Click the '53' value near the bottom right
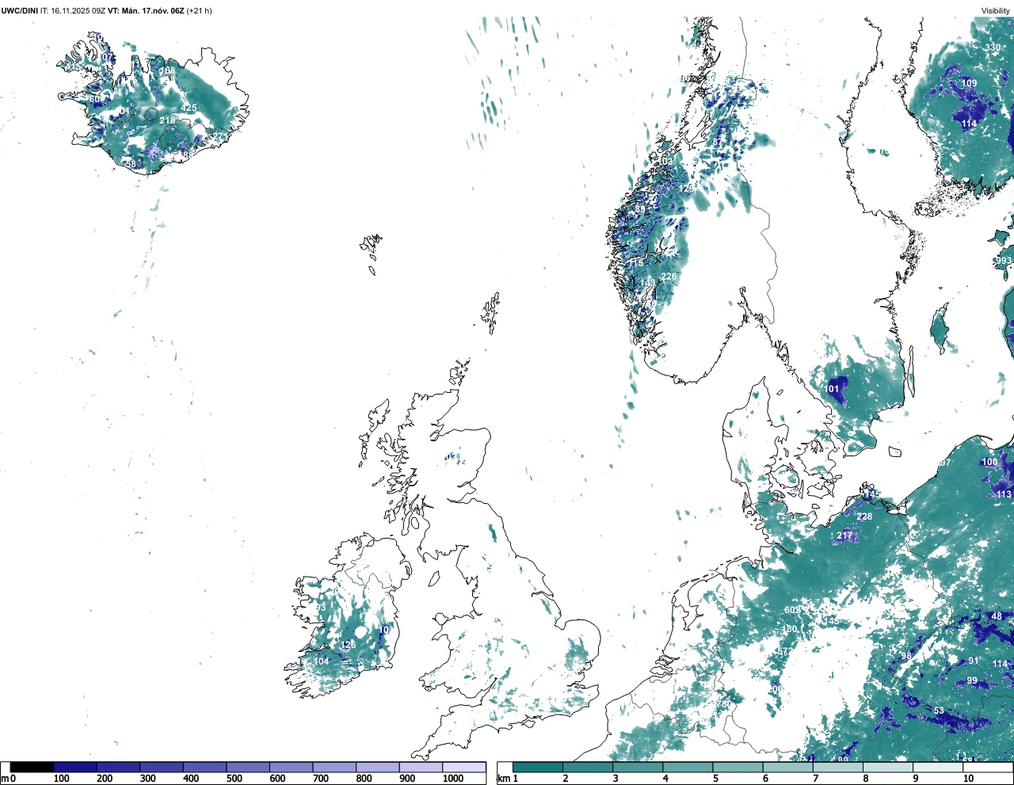1014x785 pixels. coord(939,711)
